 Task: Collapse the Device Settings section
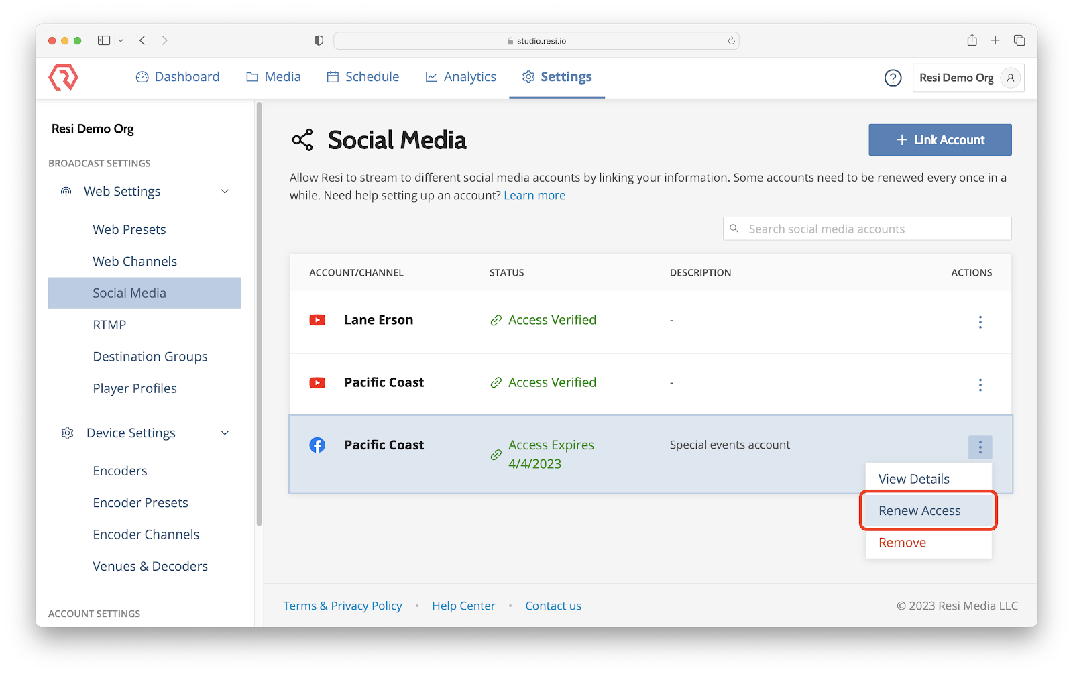(225, 433)
